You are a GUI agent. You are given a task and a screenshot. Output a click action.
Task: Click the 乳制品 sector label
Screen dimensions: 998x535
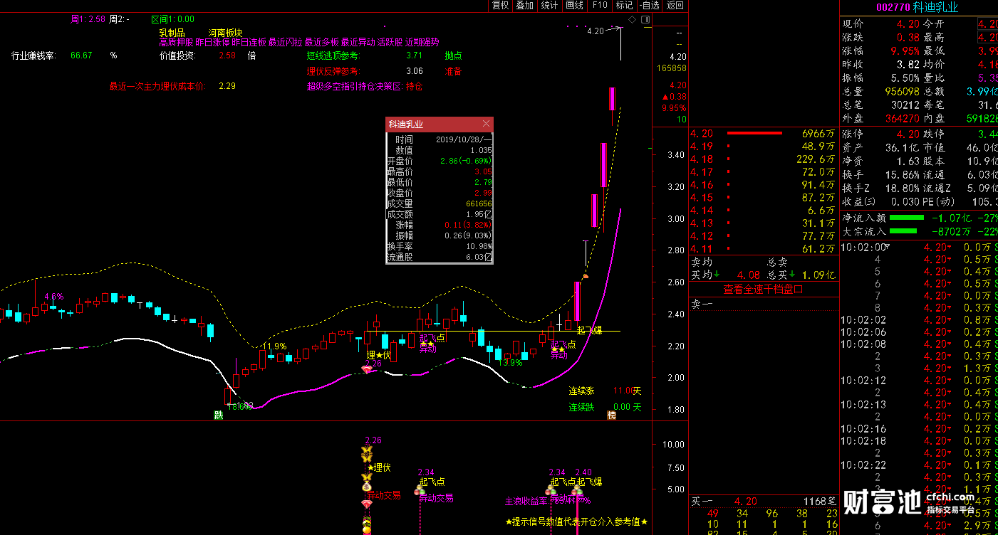172,33
